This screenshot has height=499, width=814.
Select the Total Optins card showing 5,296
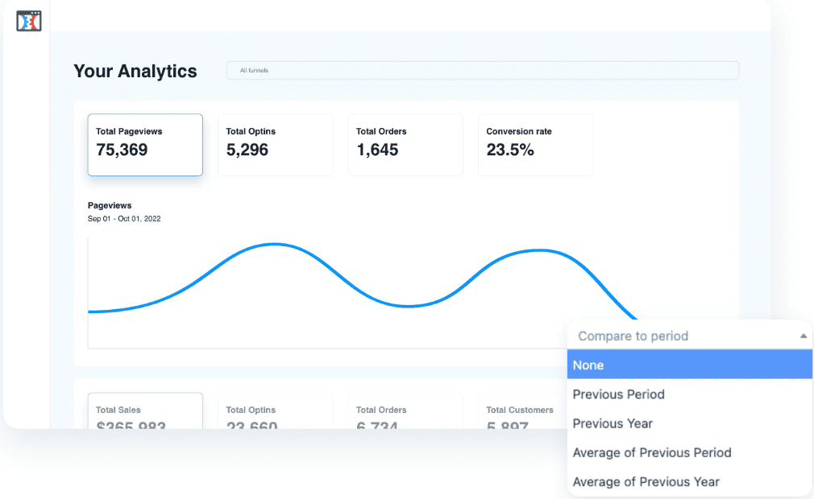pos(275,144)
